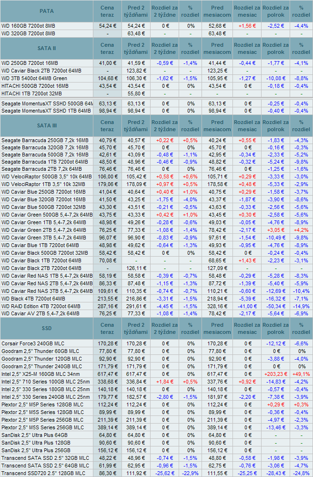
Task: Select WD Caviar AV 2TB row name
Action: pyautogui.click(x=40, y=313)
